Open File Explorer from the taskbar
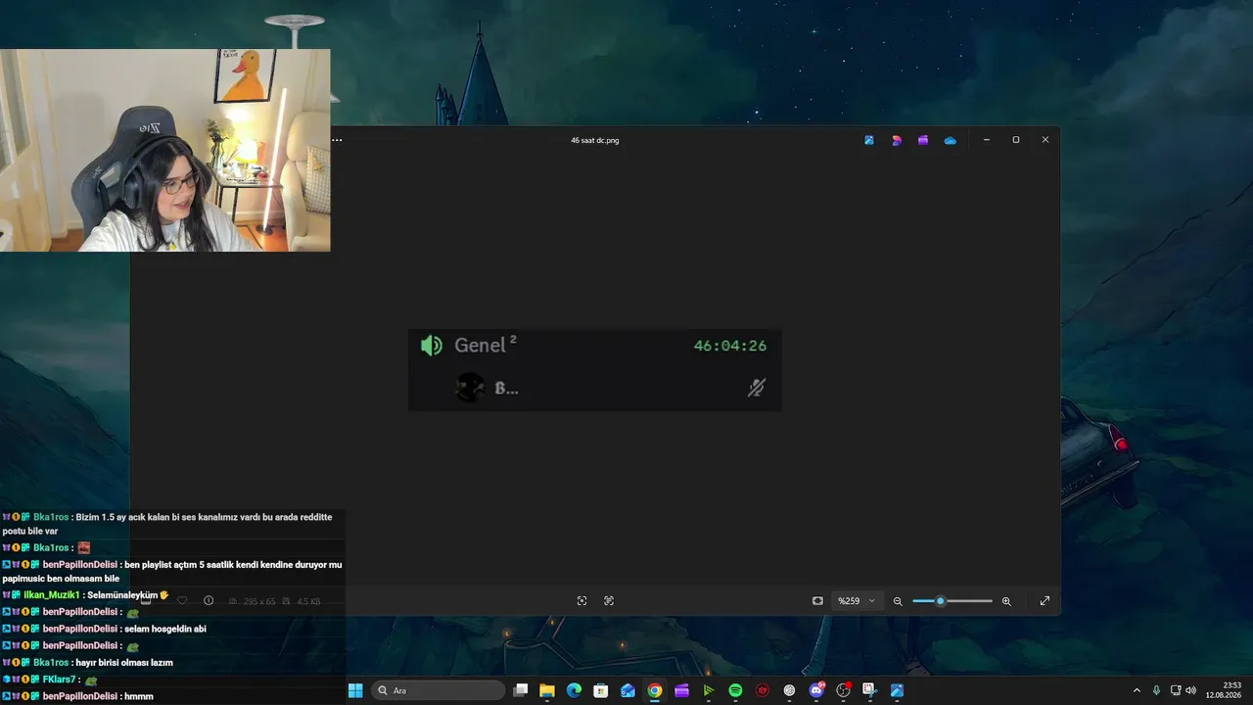Screen dimensions: 1253x705 547,690
